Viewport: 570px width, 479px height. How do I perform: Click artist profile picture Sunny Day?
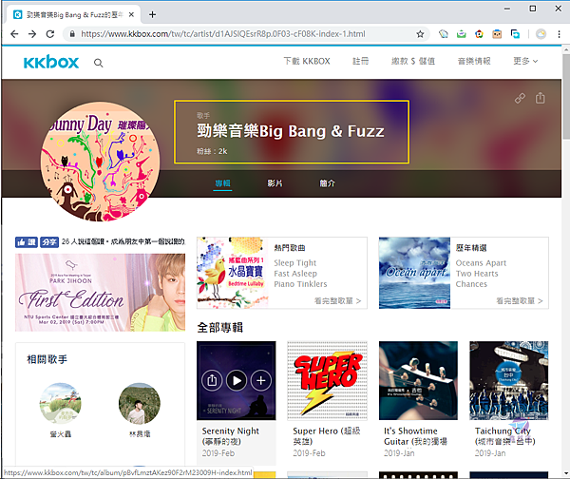tap(100, 162)
